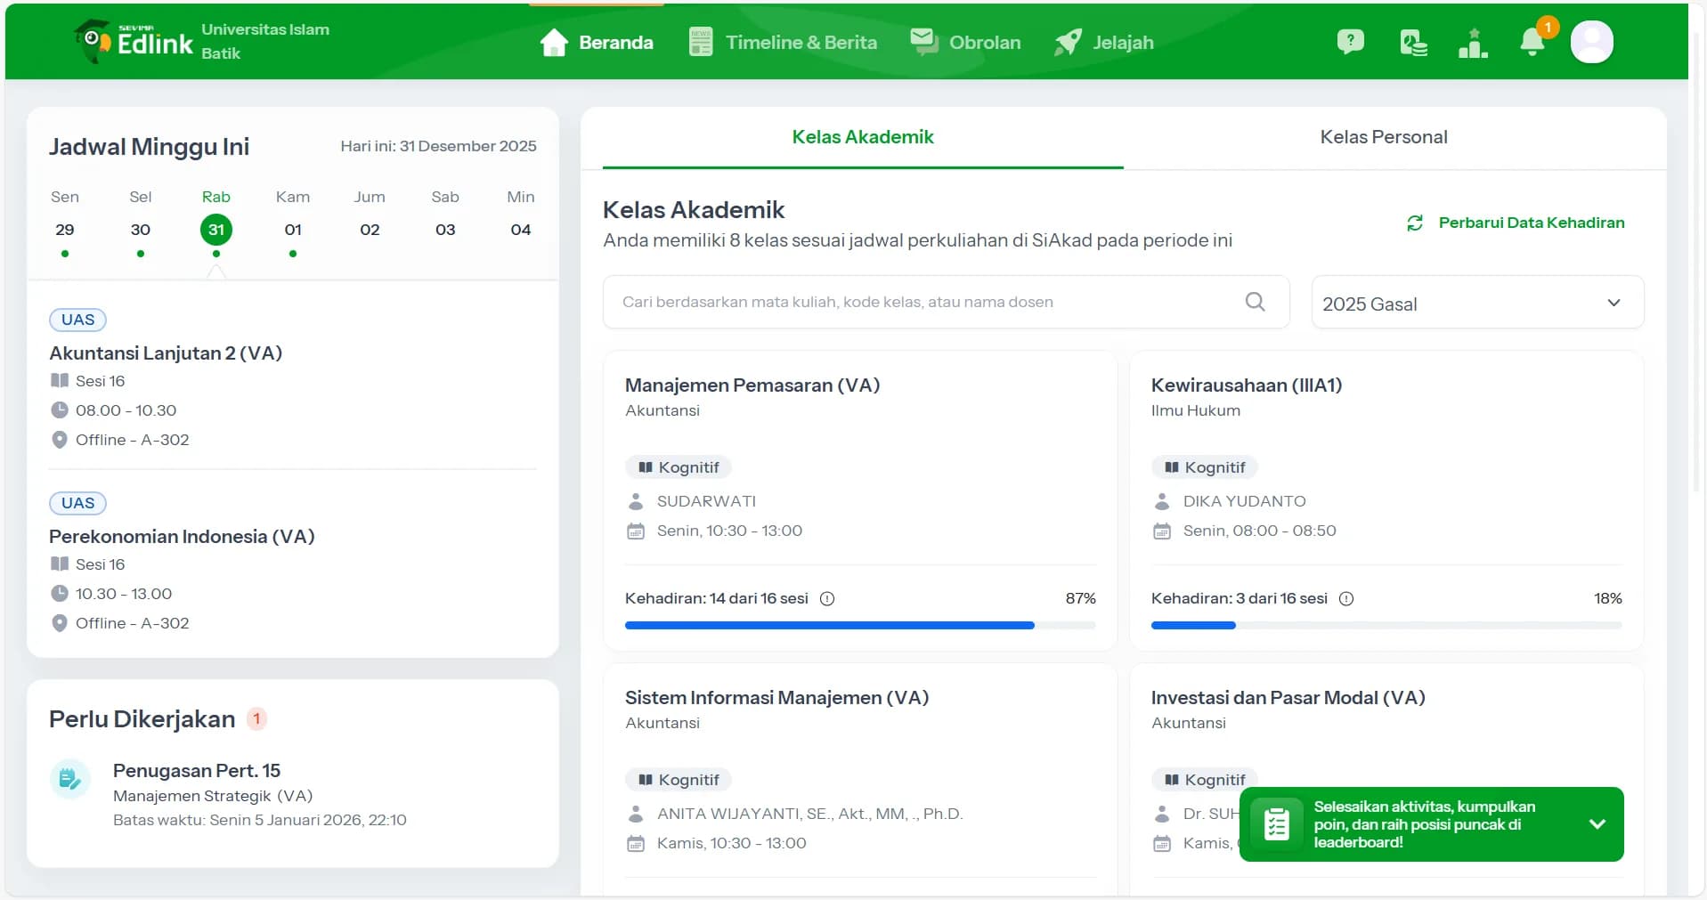Click the refresh icon beside Perbarui Data Kehadiran

(1415, 223)
